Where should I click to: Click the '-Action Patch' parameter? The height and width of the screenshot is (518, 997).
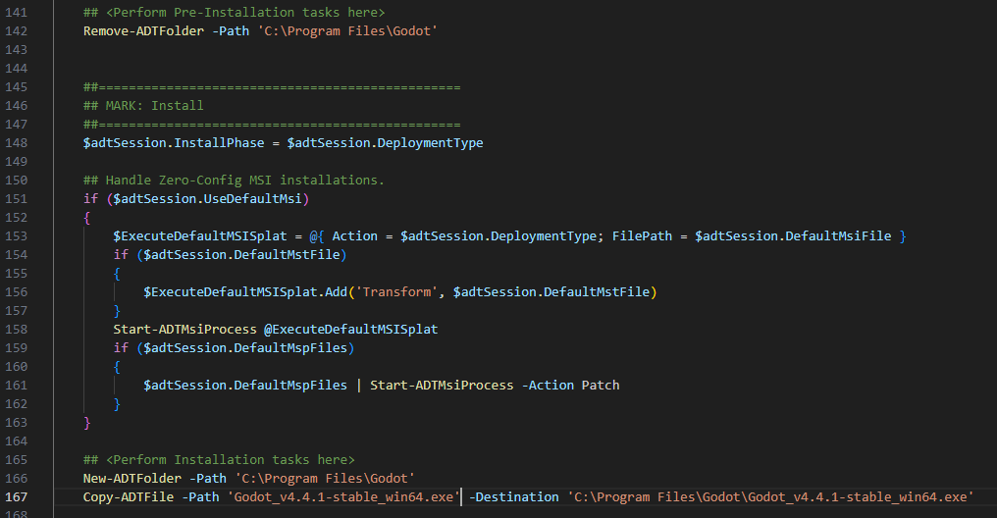click(570, 386)
